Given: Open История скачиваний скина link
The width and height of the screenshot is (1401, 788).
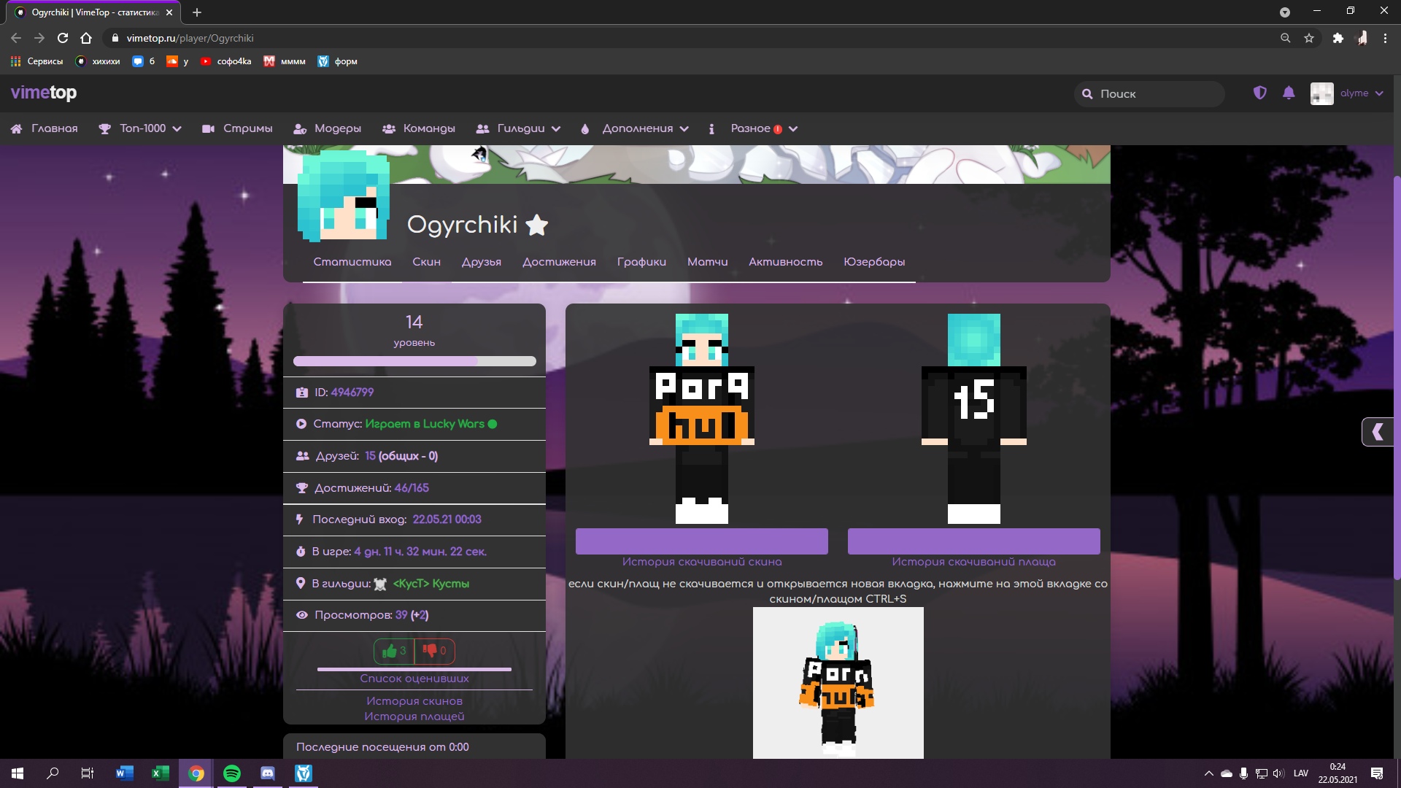Looking at the screenshot, I should (702, 562).
